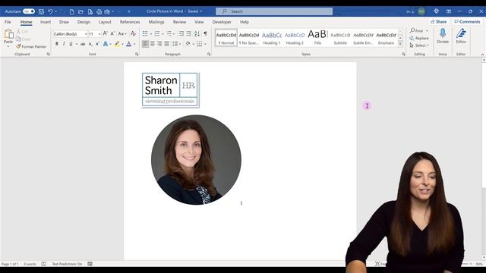Open the font name dropdown Calibri (Body)
This screenshot has height=273, width=486.
click(86, 34)
